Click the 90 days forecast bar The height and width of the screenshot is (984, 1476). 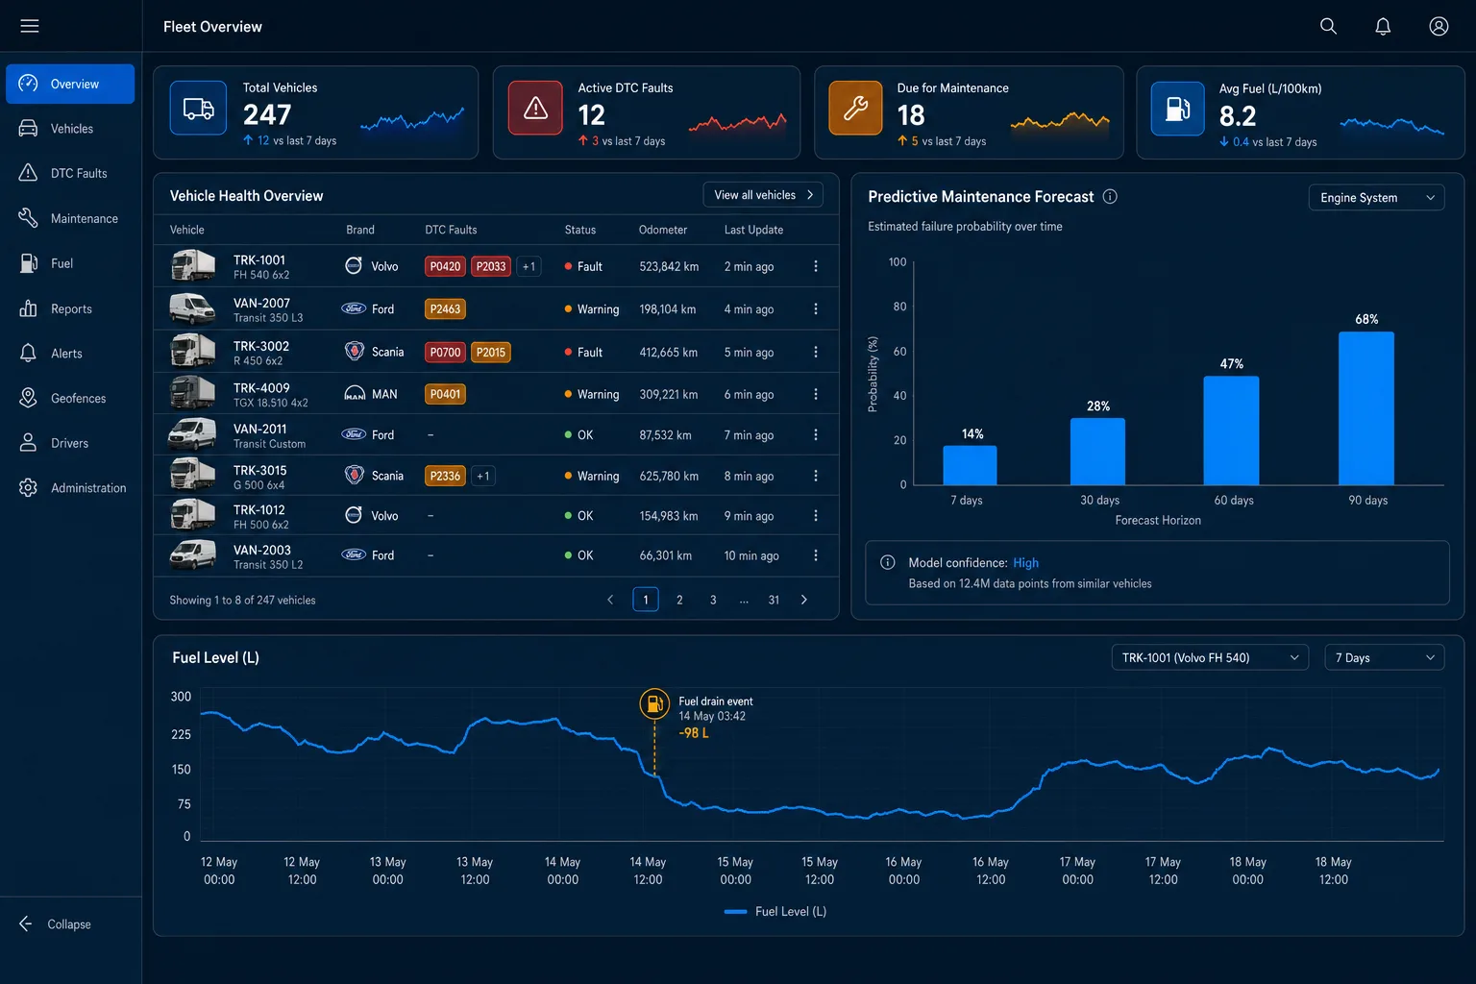point(1366,408)
